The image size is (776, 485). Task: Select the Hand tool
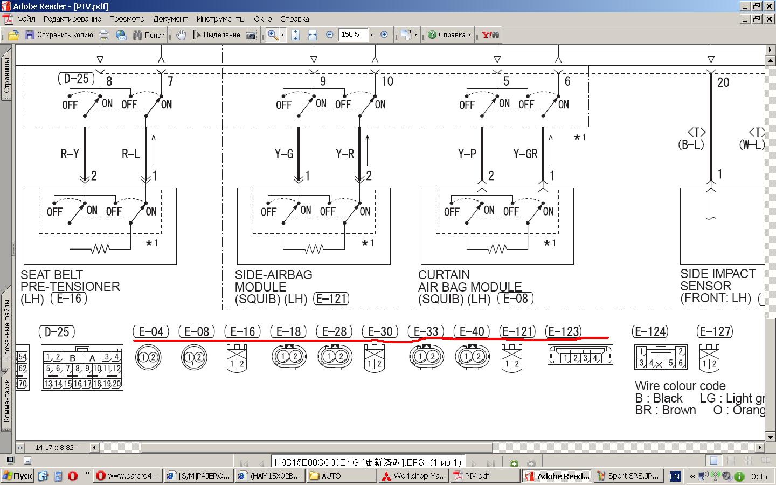[x=181, y=35]
